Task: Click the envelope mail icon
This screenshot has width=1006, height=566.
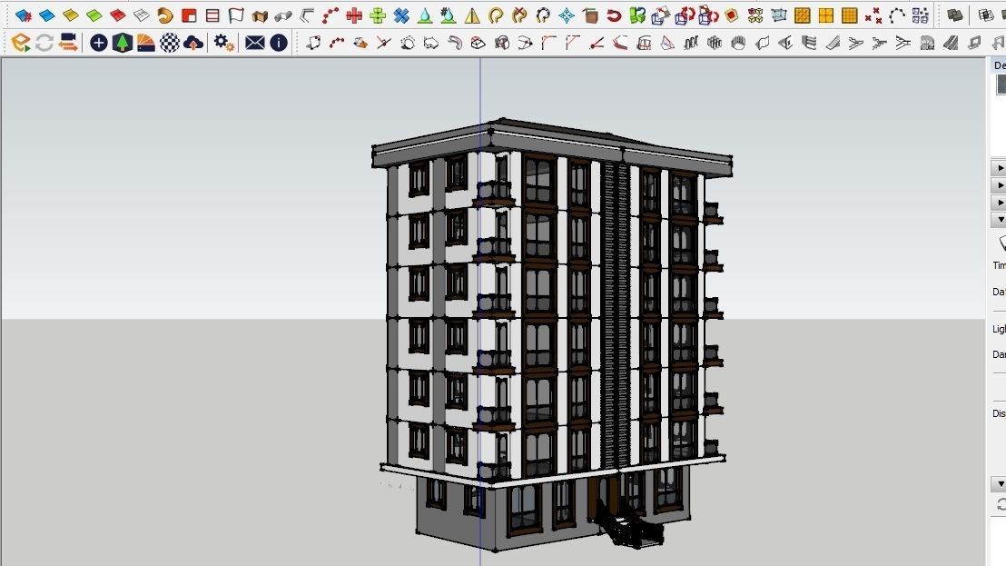Action: (255, 43)
